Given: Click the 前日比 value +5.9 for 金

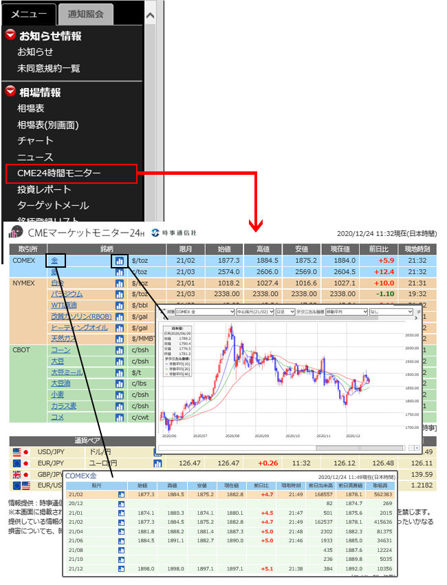Looking at the screenshot, I should coord(386,261).
